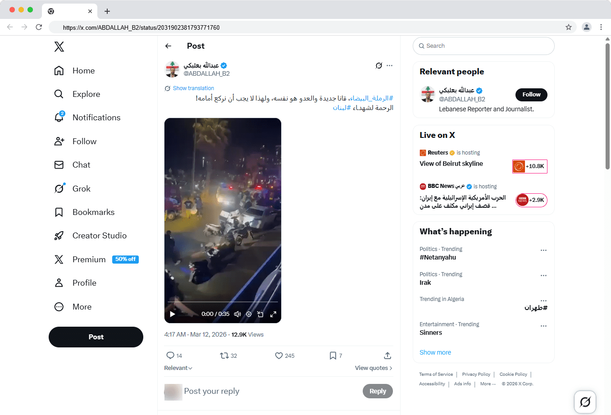Seek on the video progress bar
Screen dimensions: 611x415
223,302
